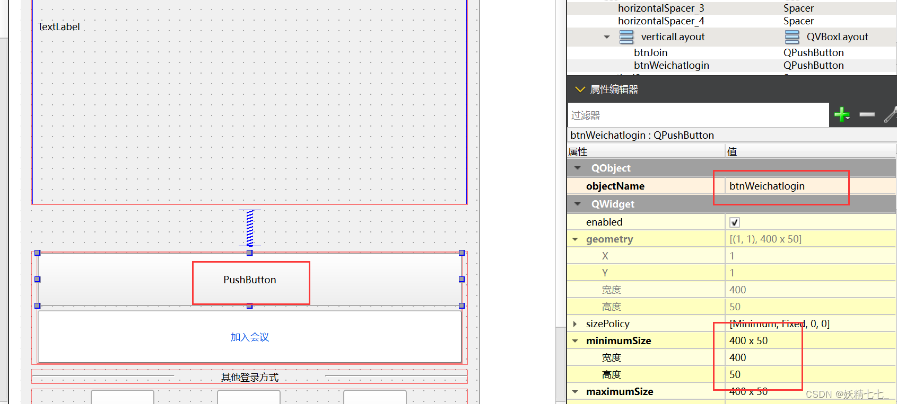Click geometry 高度 value 50
Image resolution: width=897 pixels, height=404 pixels.
click(811, 307)
